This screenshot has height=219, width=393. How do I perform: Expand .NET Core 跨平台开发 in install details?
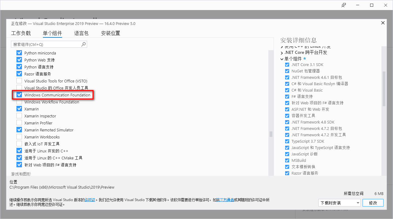point(282,53)
